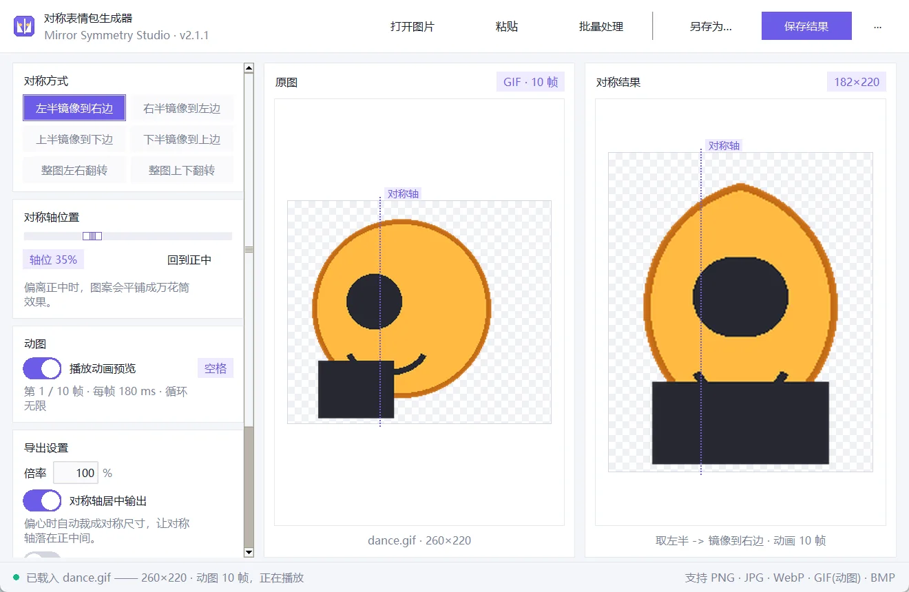This screenshot has height=592, width=909.
Task: Choose 整图左右翻转 option
Action: click(x=74, y=170)
